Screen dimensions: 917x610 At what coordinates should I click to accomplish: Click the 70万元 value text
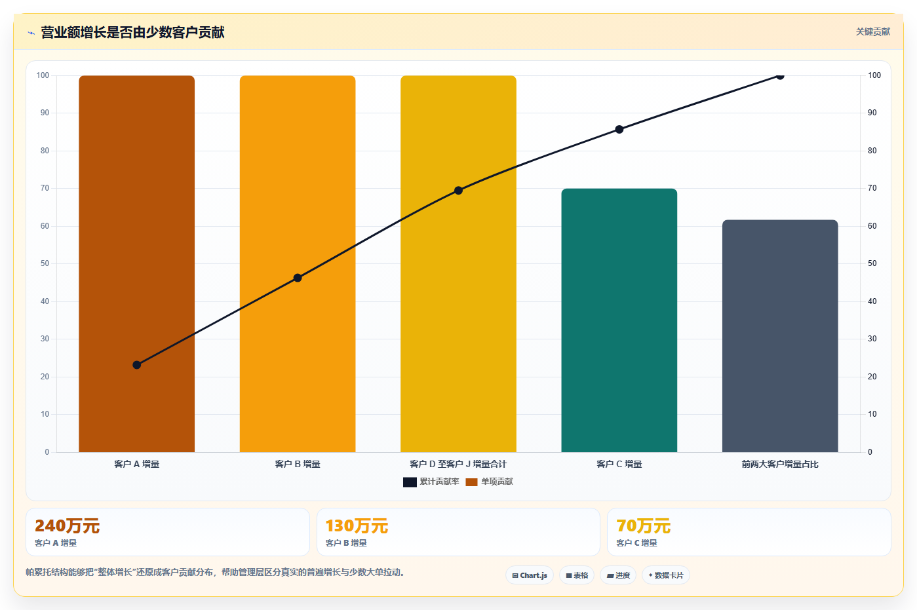[x=643, y=526]
